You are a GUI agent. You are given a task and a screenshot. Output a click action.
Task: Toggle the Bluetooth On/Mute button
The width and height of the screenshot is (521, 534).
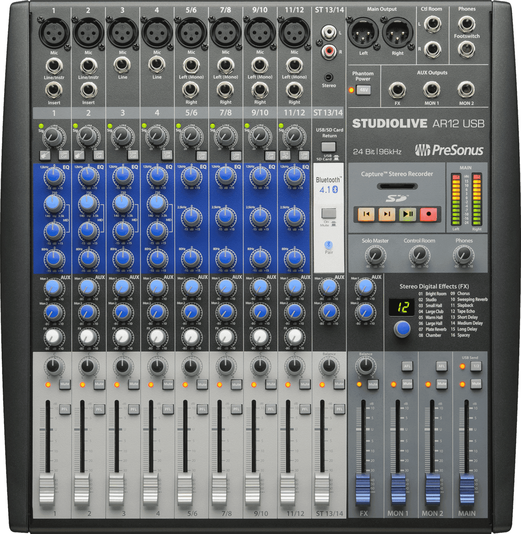coord(329,214)
